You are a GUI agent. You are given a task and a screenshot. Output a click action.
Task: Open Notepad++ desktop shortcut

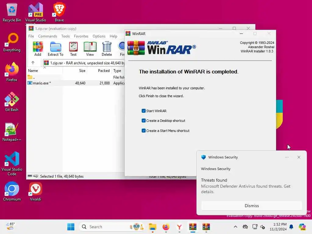click(12, 132)
